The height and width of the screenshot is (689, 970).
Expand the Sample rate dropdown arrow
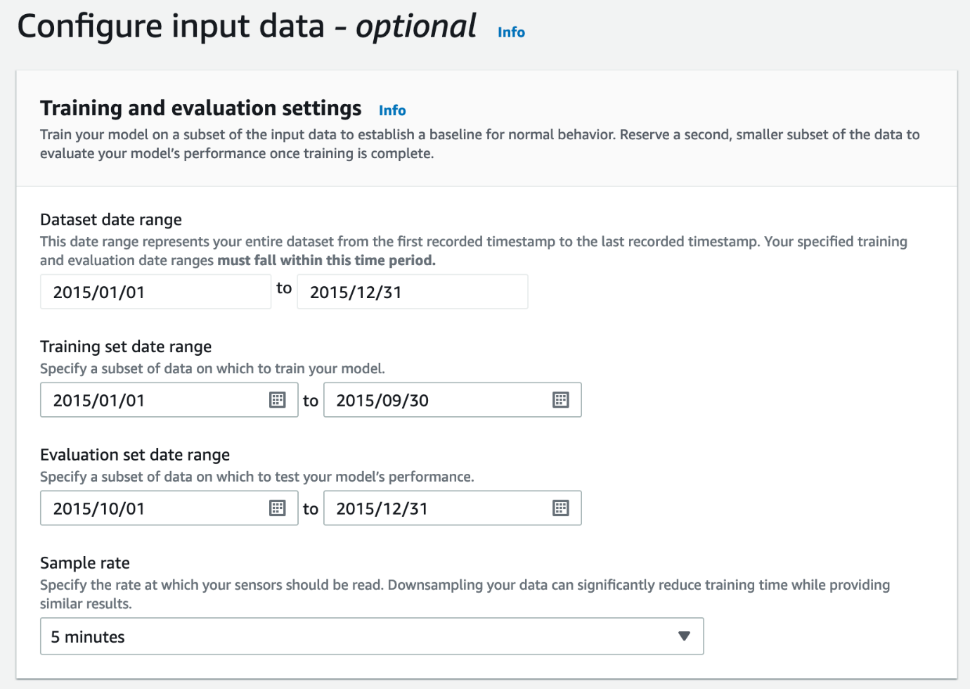pyautogui.click(x=684, y=636)
